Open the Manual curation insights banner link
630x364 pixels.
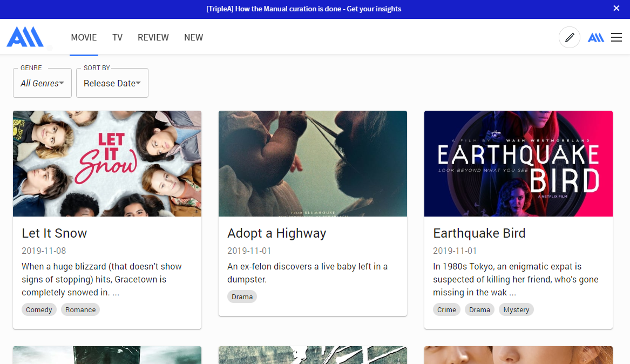(x=304, y=9)
